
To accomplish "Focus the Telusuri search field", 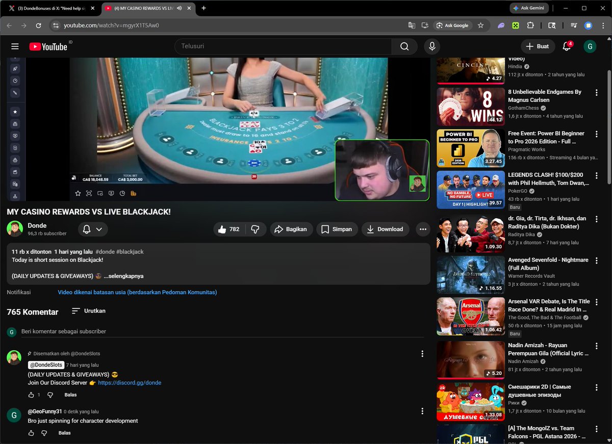I will tap(283, 46).
